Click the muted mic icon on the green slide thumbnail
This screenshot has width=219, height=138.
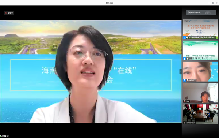pyautogui.click(x=188, y=59)
